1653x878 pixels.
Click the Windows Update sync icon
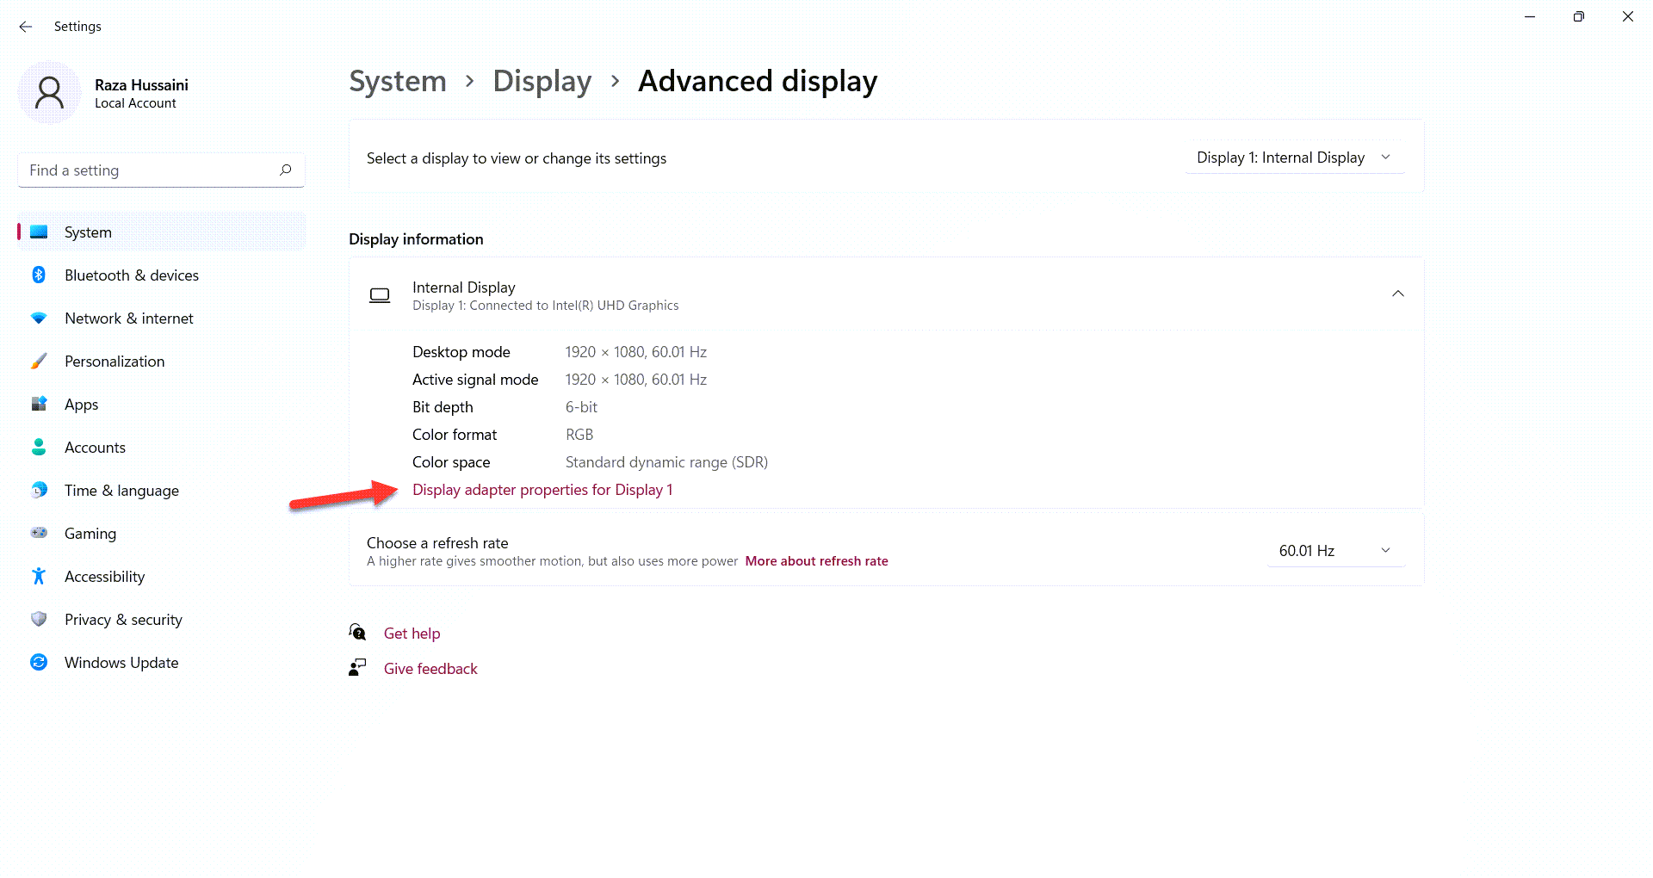[x=39, y=662]
